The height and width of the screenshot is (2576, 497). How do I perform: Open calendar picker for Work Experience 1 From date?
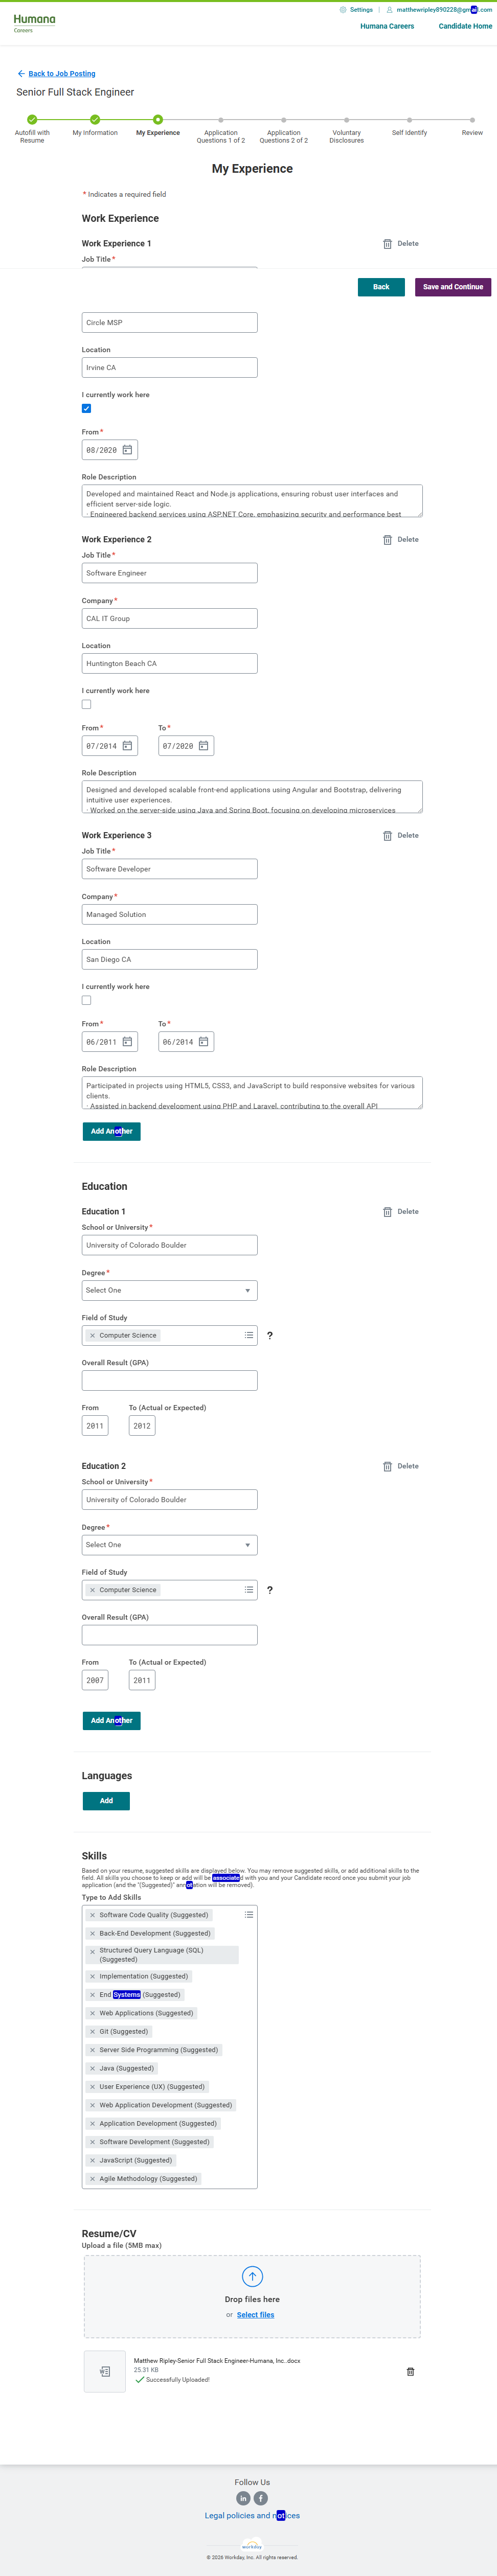tap(127, 450)
